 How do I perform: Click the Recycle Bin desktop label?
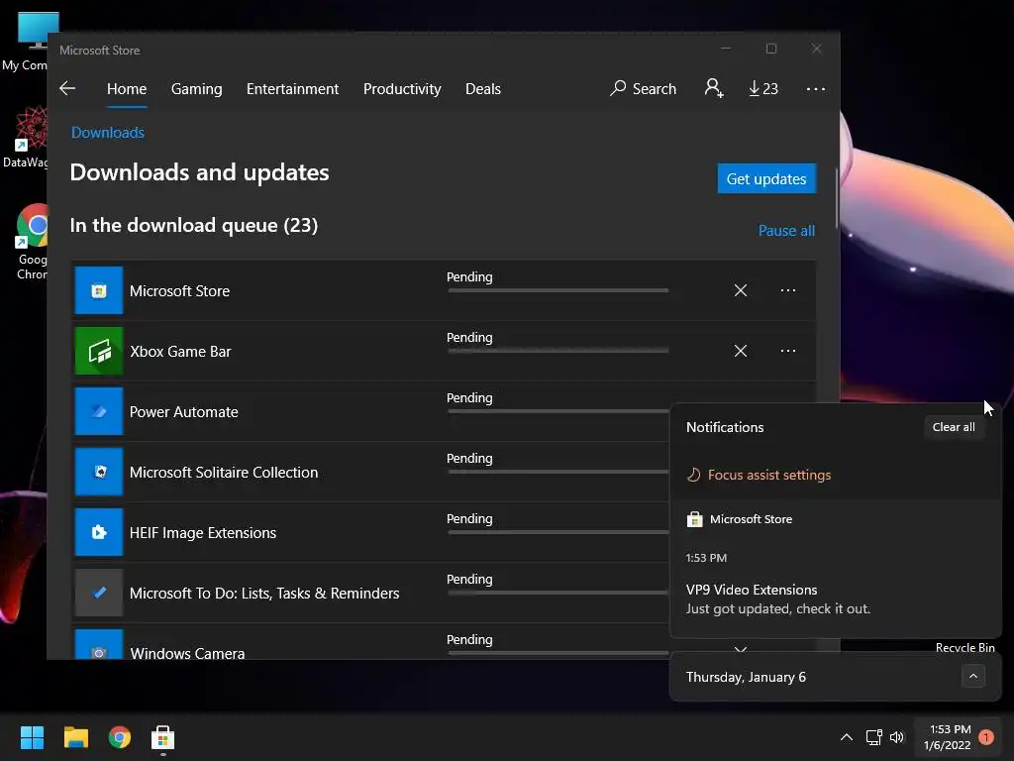(x=964, y=647)
